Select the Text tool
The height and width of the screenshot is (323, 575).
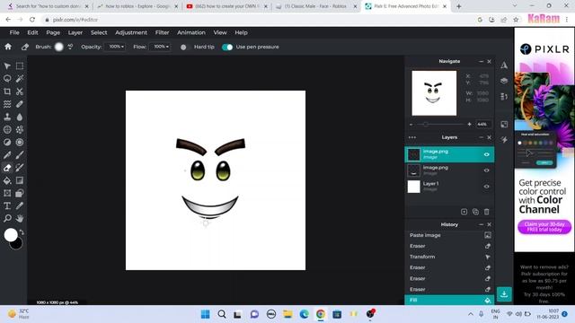click(x=7, y=205)
